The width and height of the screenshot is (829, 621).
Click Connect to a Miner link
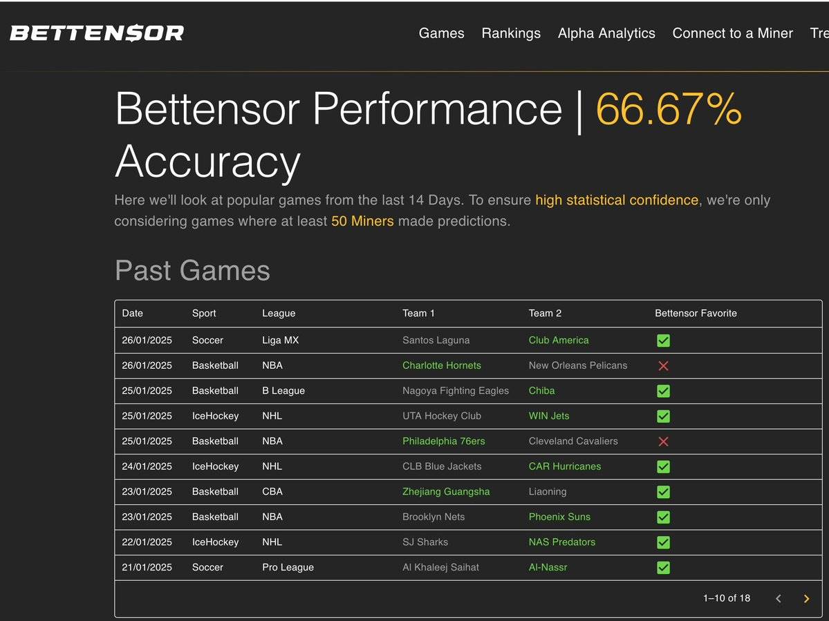click(732, 33)
